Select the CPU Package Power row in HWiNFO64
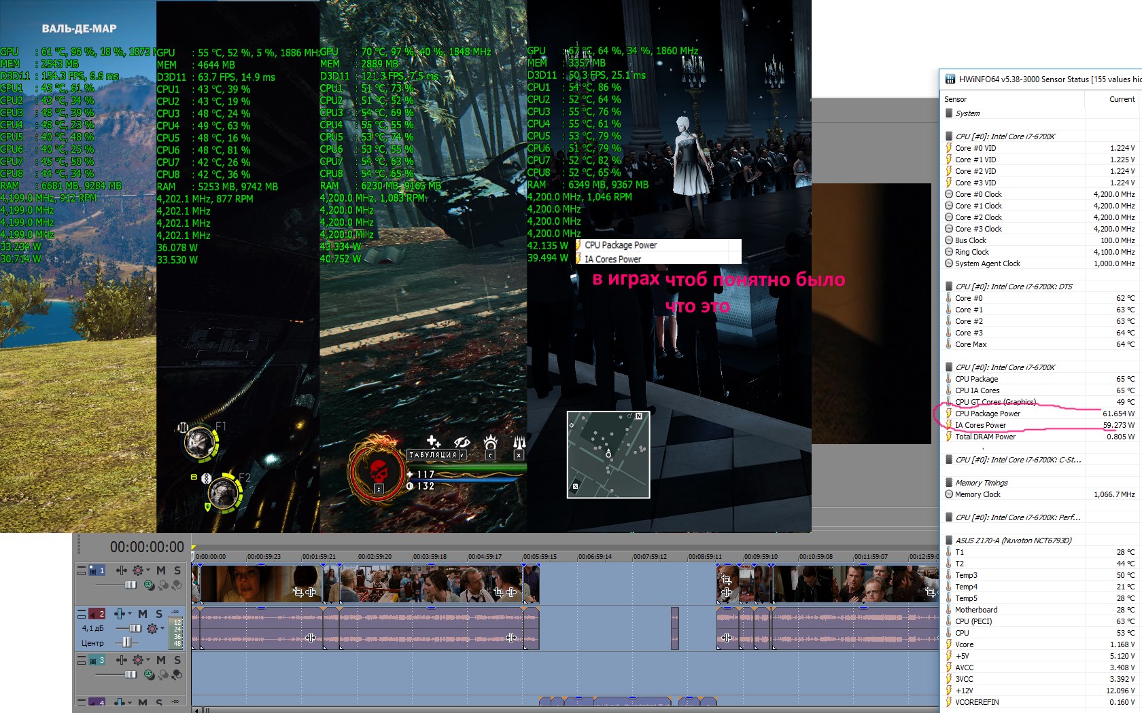 click(1040, 414)
